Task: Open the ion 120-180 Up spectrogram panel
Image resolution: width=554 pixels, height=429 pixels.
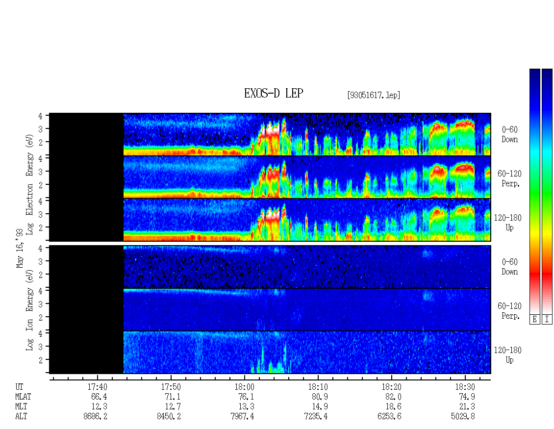Action: click(270, 353)
